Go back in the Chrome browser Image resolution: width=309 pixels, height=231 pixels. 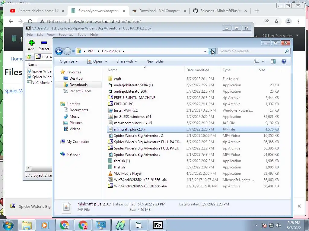coord(11,21)
